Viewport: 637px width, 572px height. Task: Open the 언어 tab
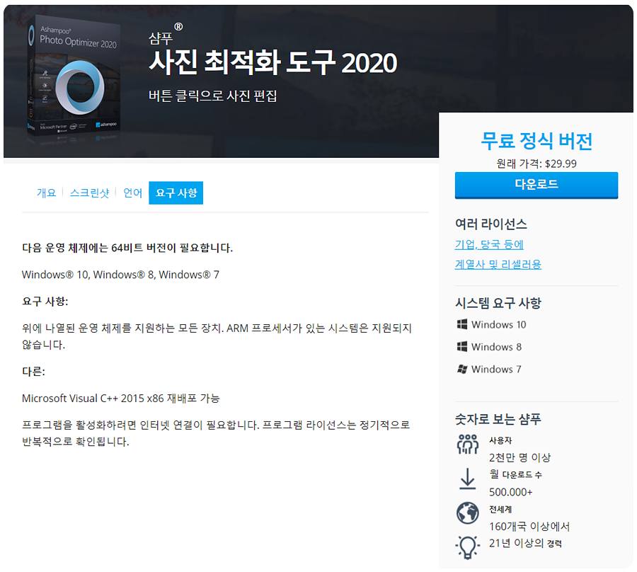(x=133, y=193)
